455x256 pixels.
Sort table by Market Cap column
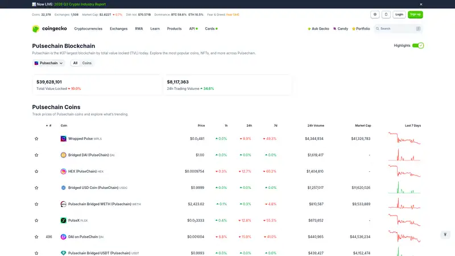[363, 126]
